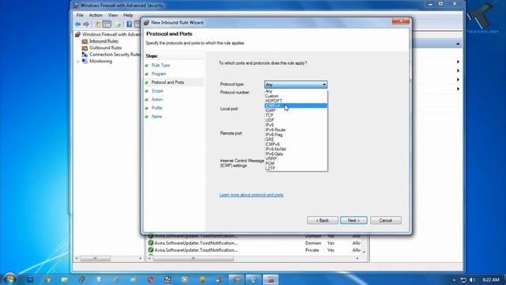This screenshot has height=285, width=506.
Task: Pick L2TP in the protocol list
Action: click(x=296, y=169)
